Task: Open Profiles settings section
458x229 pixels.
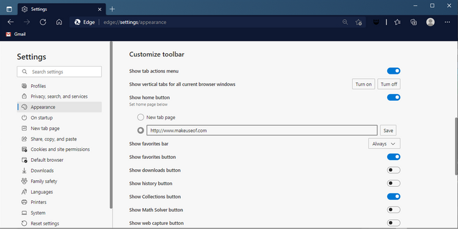Action: [59, 86]
